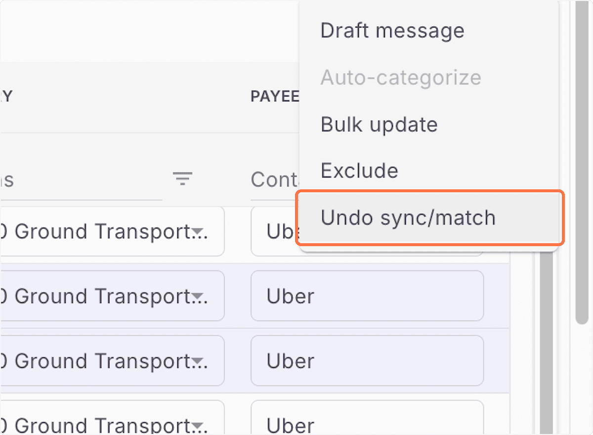The image size is (593, 435).
Task: Select the Uber payee on the second row
Action: (367, 296)
